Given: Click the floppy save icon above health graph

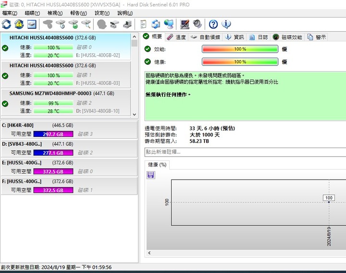Looking at the screenshot, I should (x=151, y=175).
